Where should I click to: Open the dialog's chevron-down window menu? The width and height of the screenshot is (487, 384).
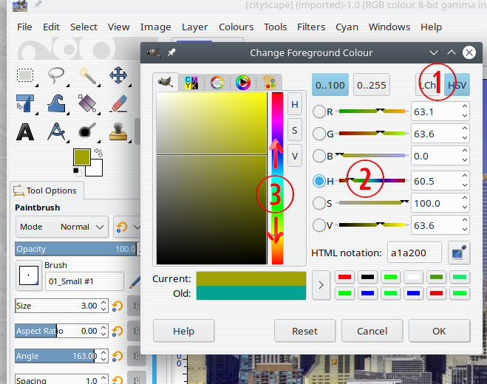click(434, 53)
